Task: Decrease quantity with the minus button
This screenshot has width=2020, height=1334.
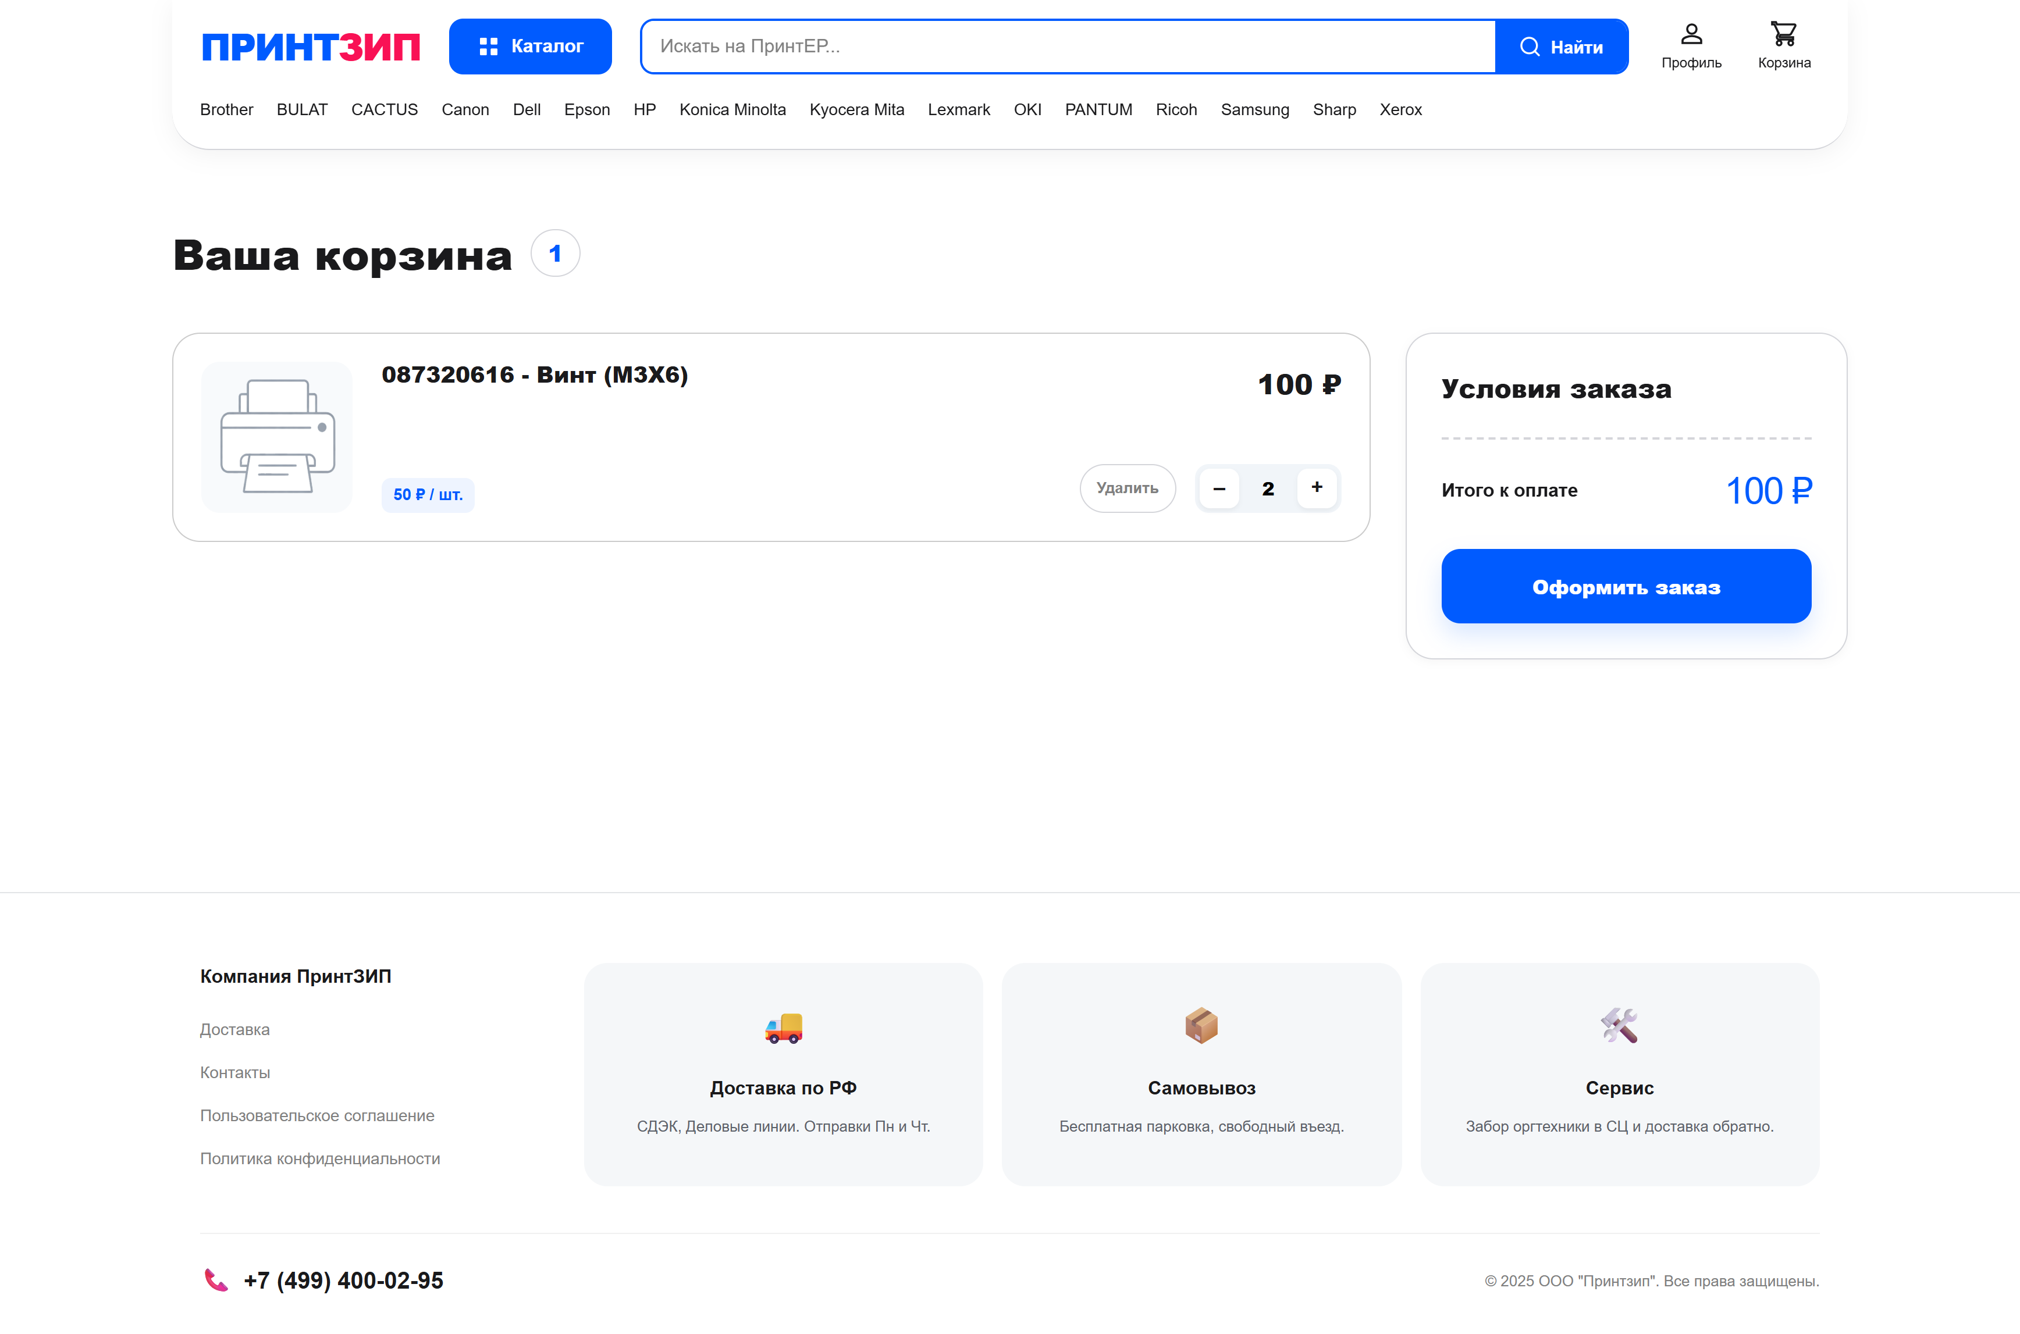Action: pyautogui.click(x=1219, y=488)
